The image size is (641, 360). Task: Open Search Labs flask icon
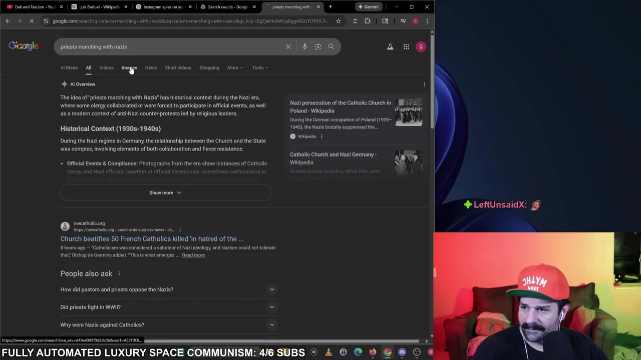tap(390, 46)
